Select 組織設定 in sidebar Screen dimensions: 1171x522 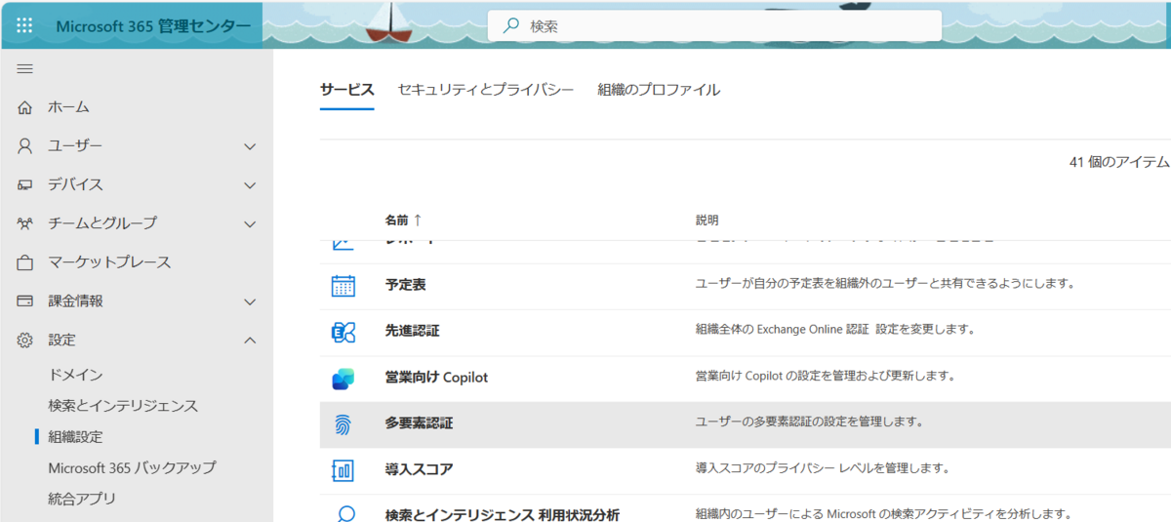[x=75, y=437]
